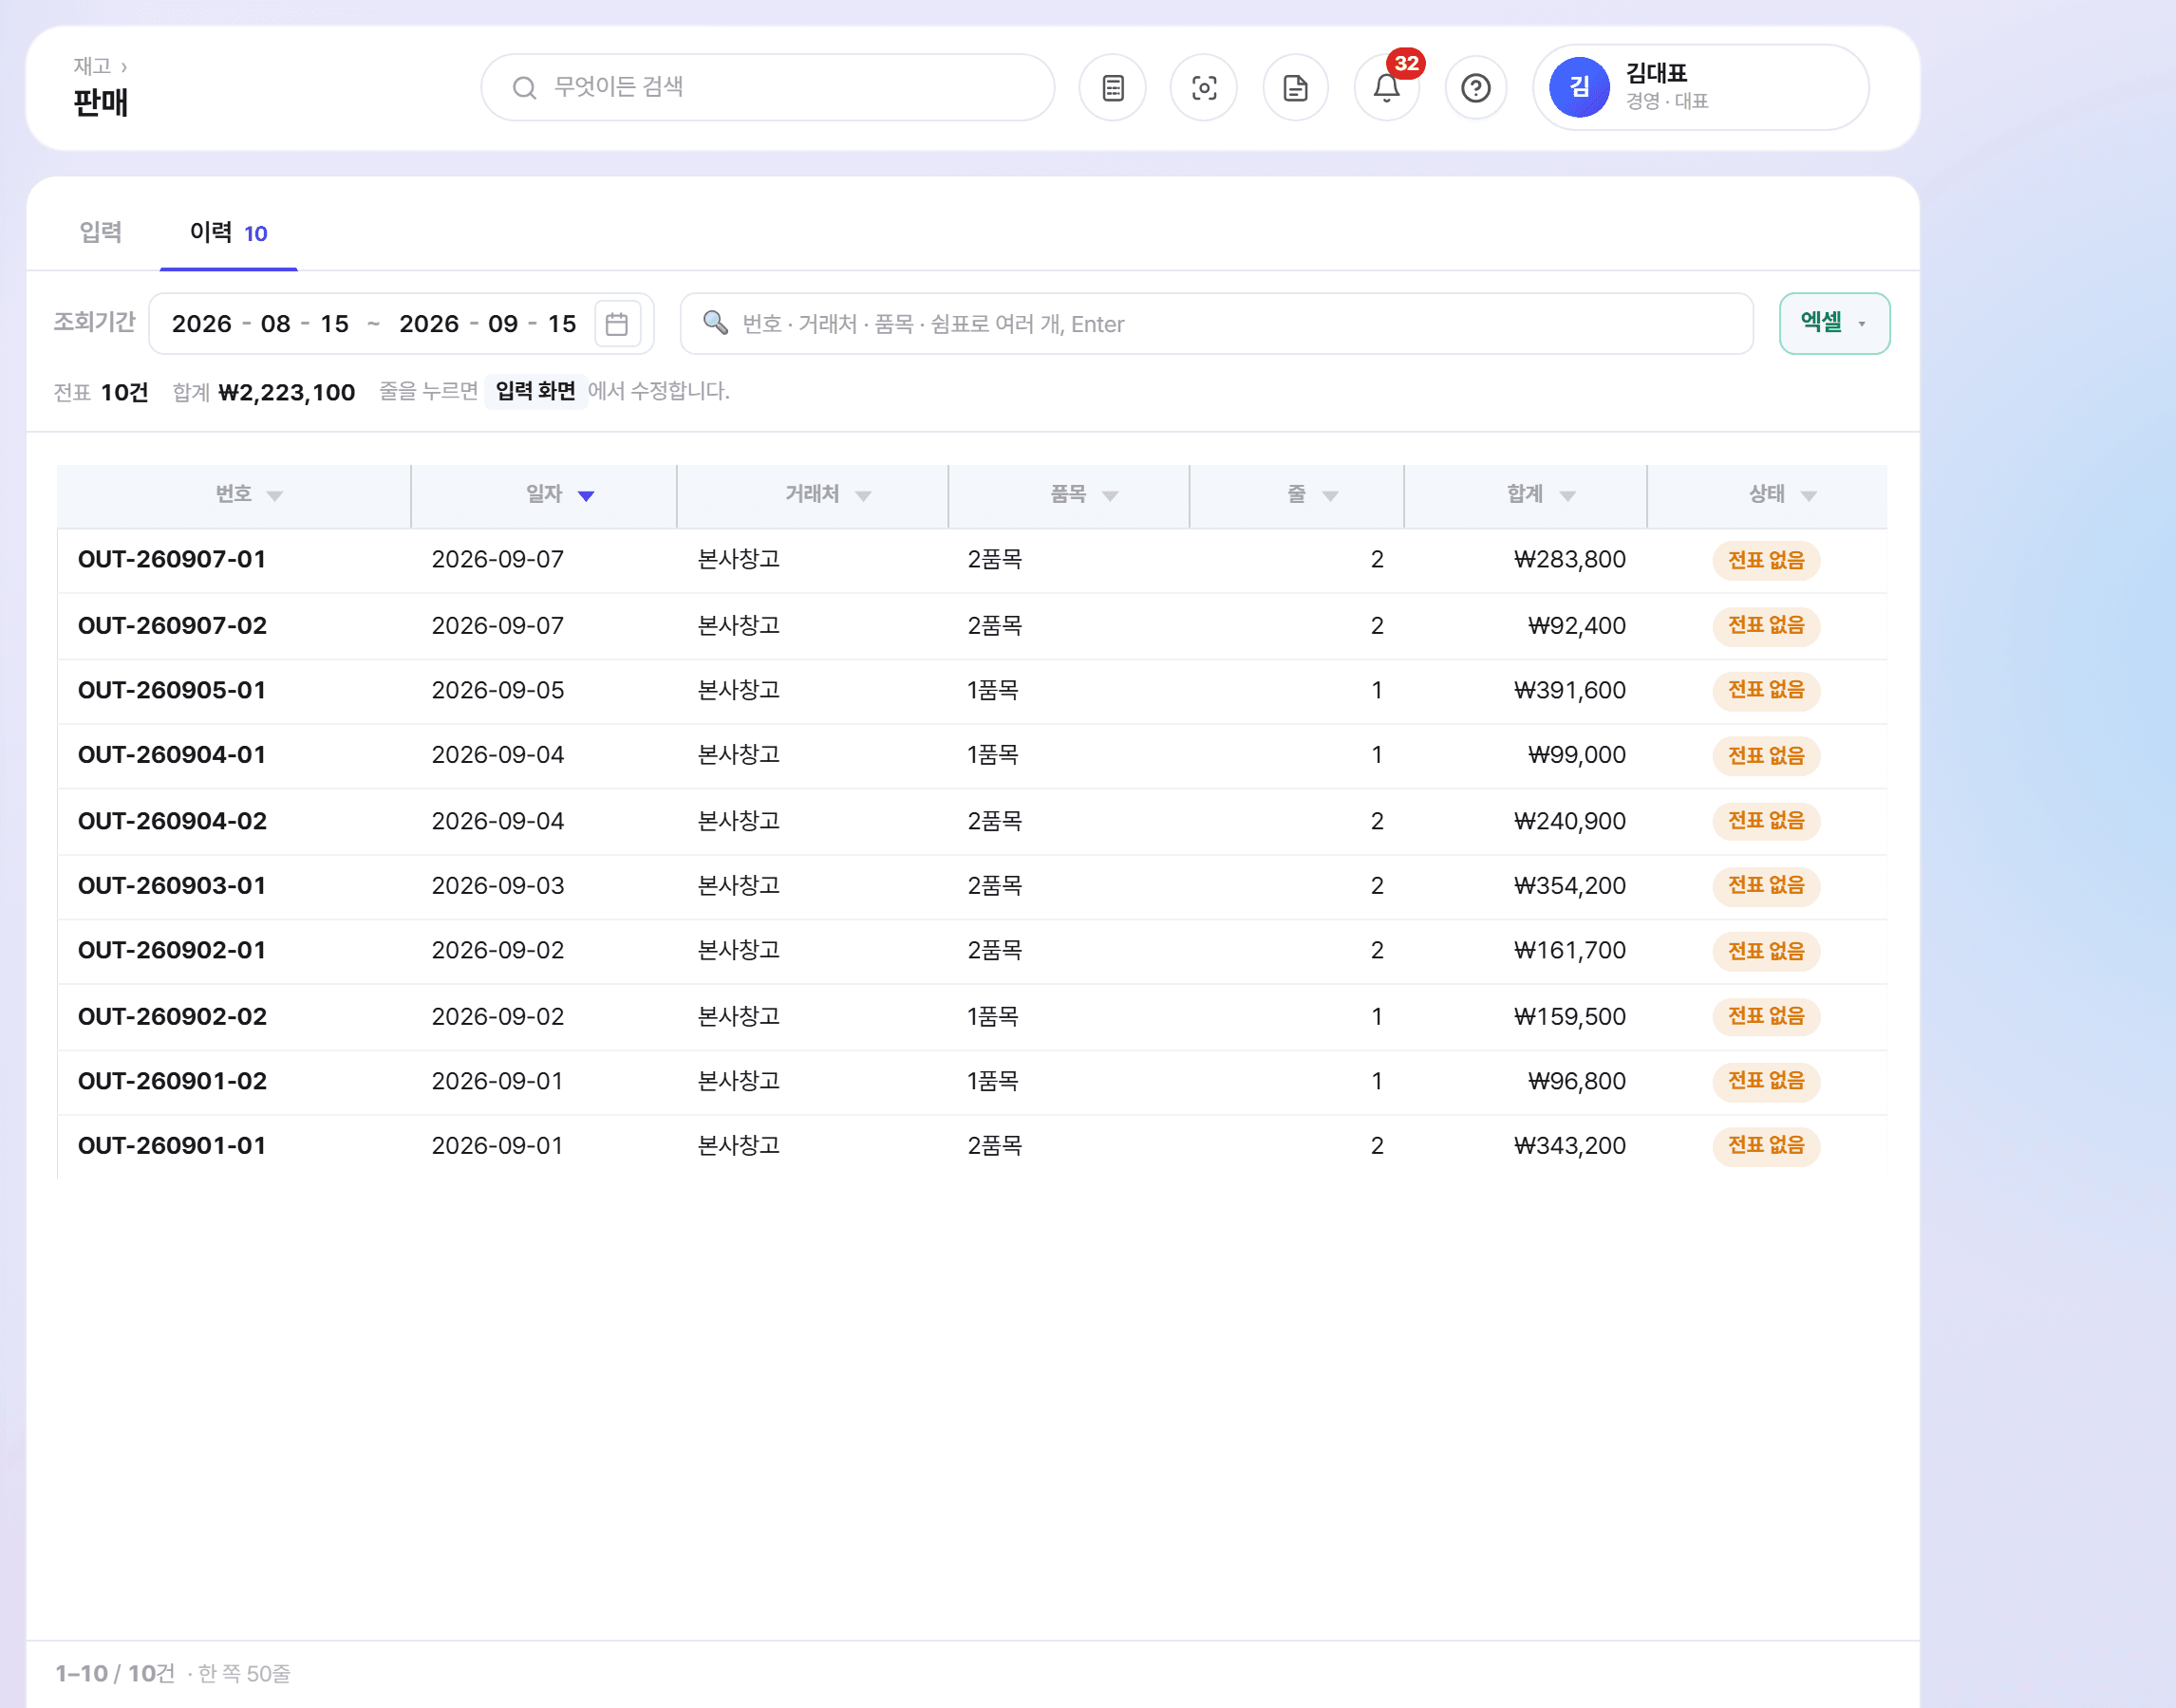Screen dimensions: 2176x1708
Task: Open row OUT-260907-02
Action: coord(971,626)
